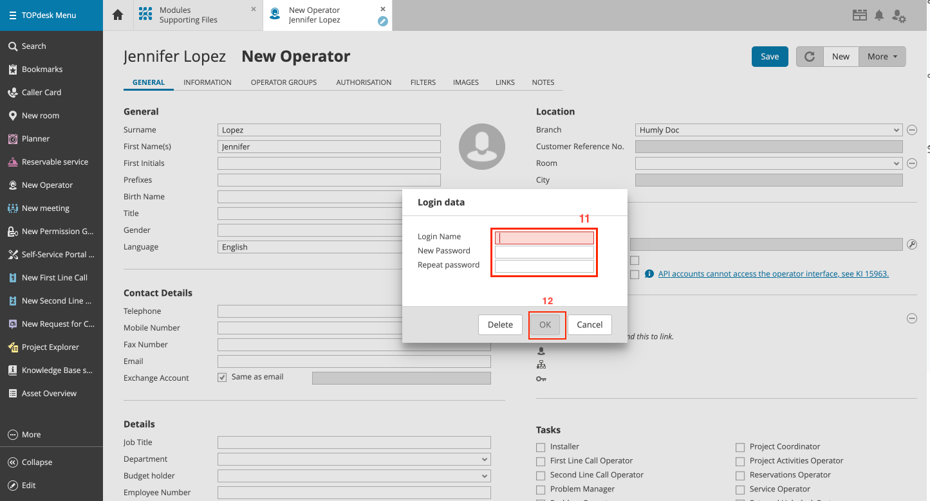Click the Caller Card sidebar icon
The height and width of the screenshot is (501, 930).
(x=12, y=93)
